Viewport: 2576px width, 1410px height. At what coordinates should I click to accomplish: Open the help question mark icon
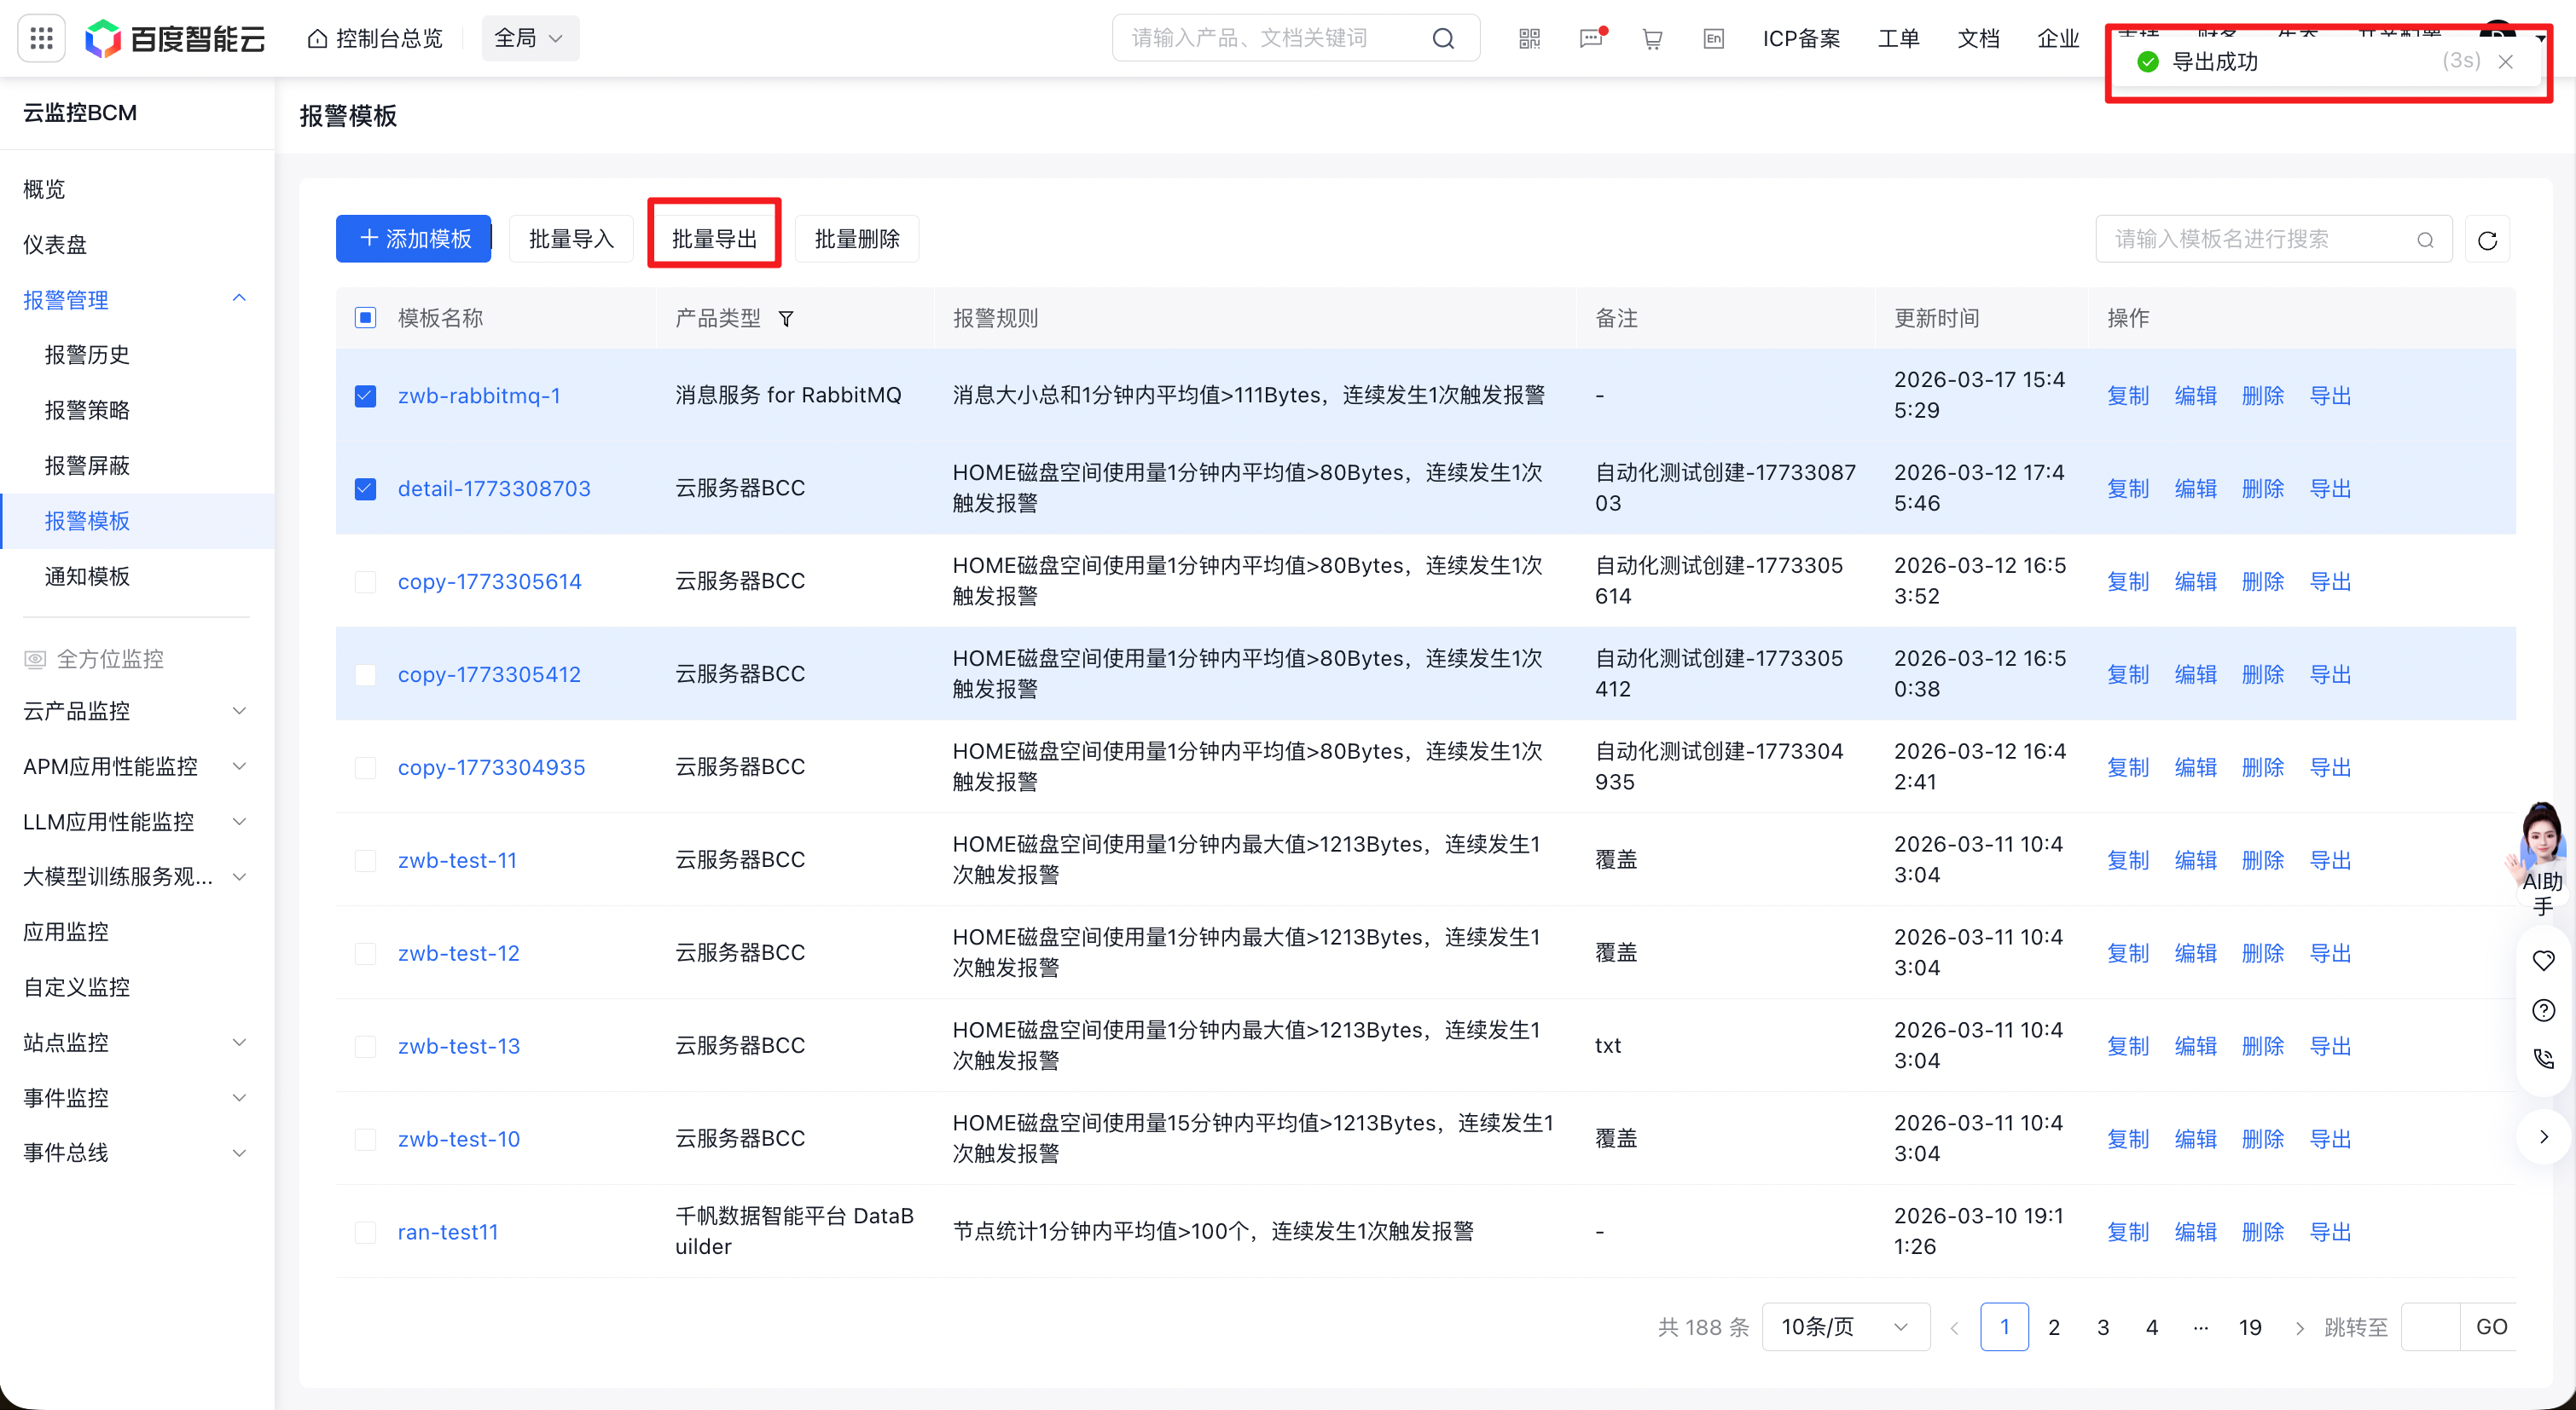click(2543, 1010)
